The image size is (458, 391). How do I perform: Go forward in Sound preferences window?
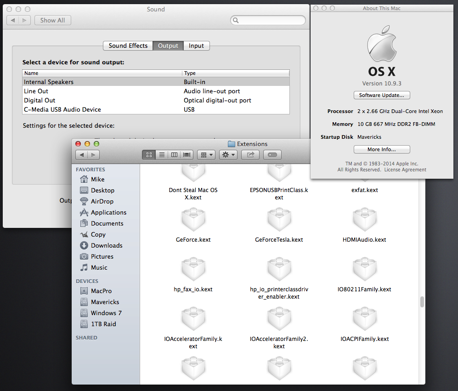click(24, 20)
